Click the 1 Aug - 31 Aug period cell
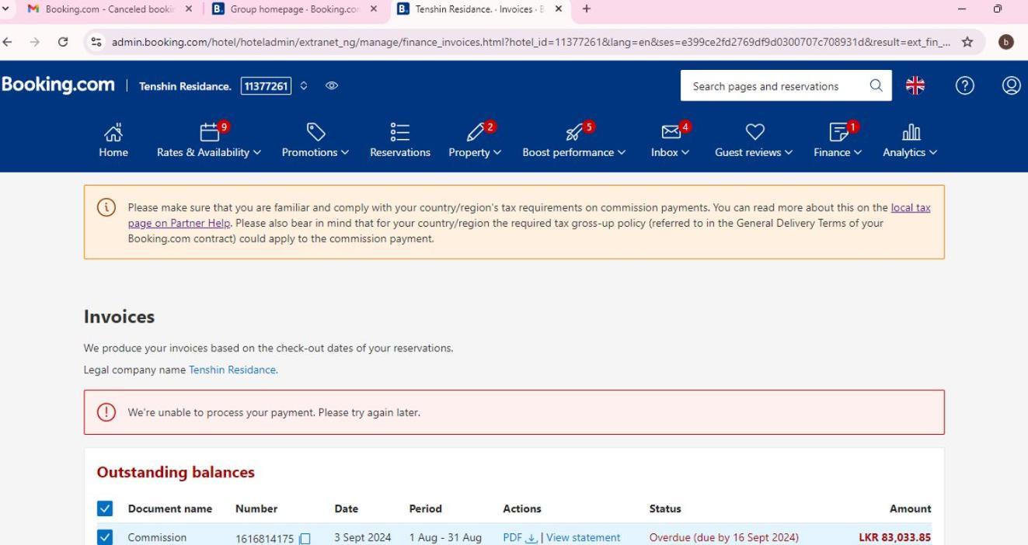The height and width of the screenshot is (545, 1028). 445,537
